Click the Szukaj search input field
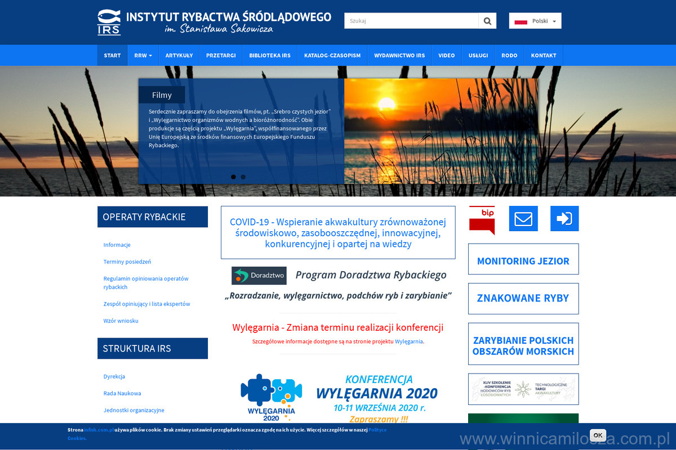Screen dimensions: 676x450 tap(411, 21)
